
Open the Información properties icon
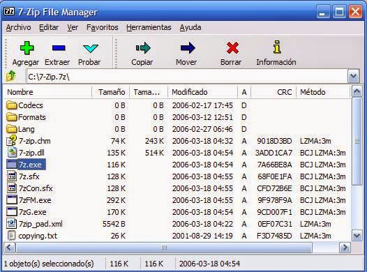click(277, 47)
